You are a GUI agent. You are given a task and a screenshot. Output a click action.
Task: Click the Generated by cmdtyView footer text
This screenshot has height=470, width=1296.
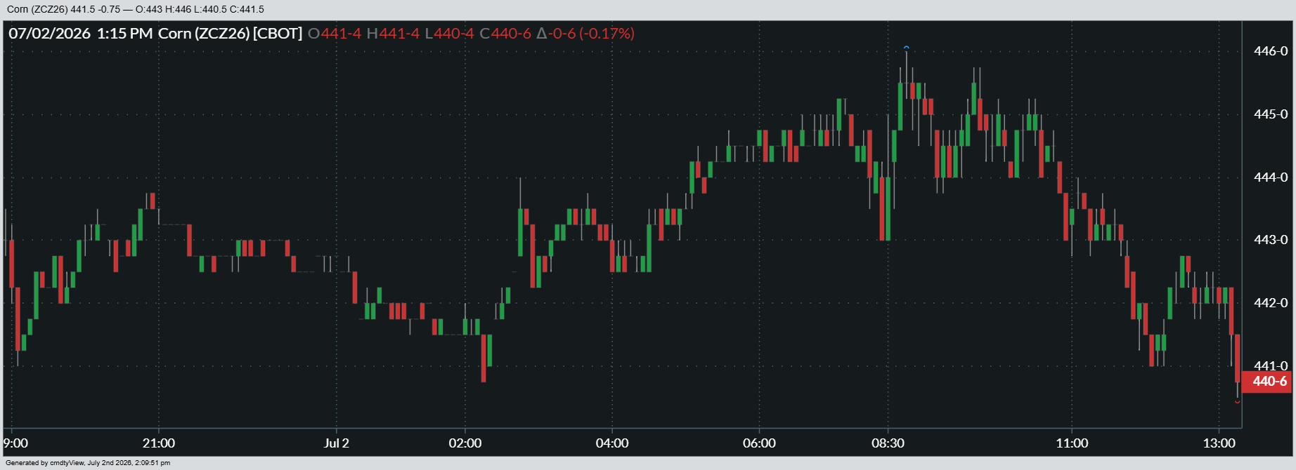[88, 463]
